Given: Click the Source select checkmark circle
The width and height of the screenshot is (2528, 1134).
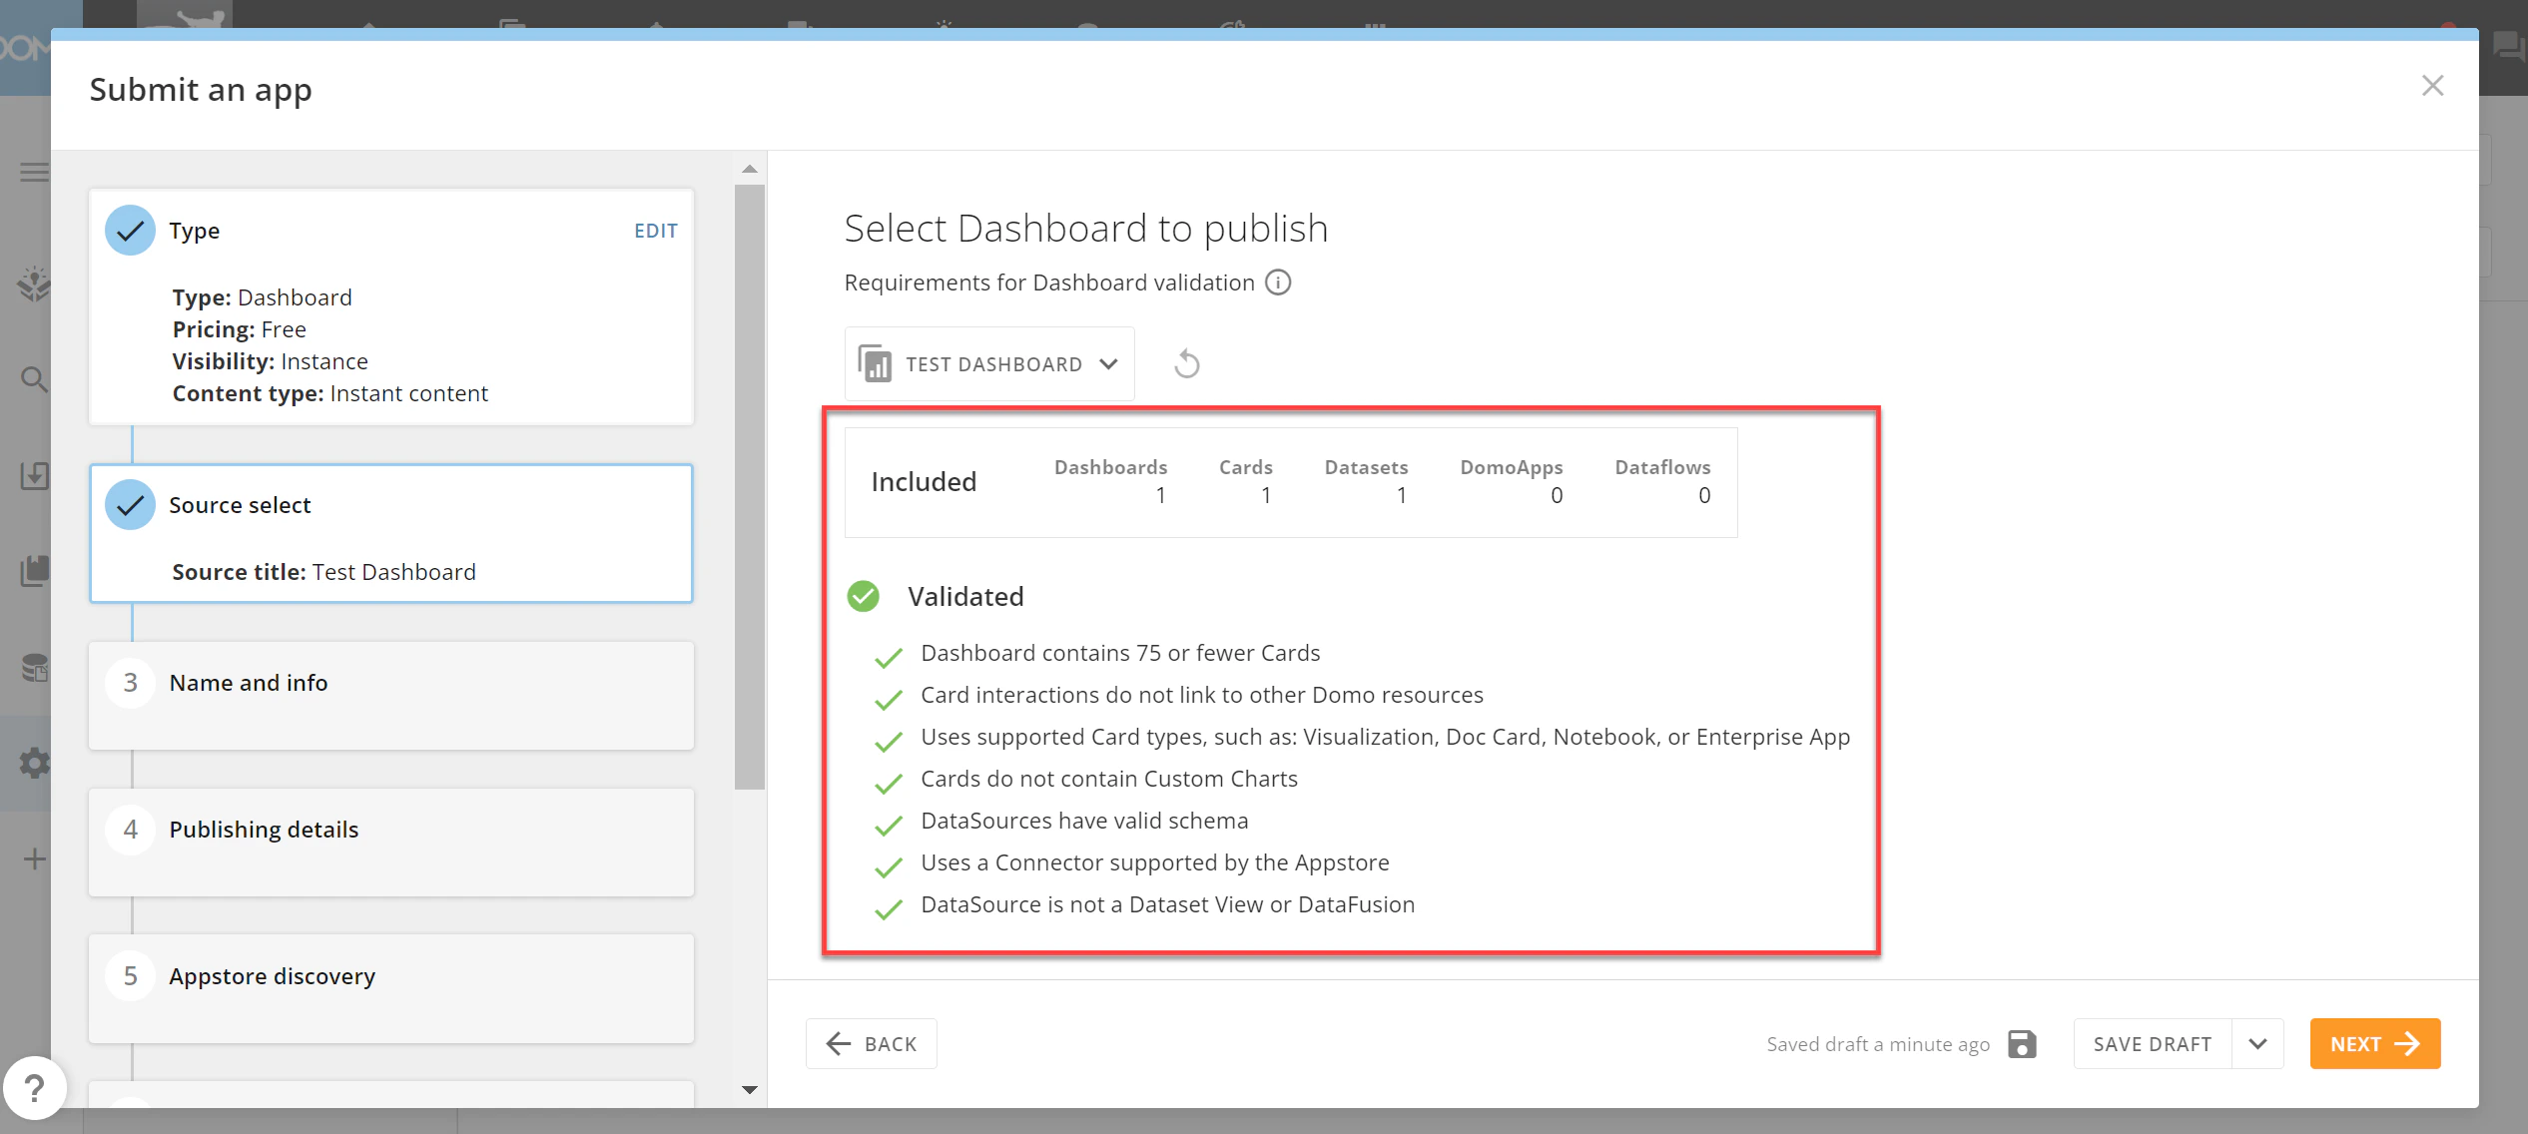Looking at the screenshot, I should [130, 505].
